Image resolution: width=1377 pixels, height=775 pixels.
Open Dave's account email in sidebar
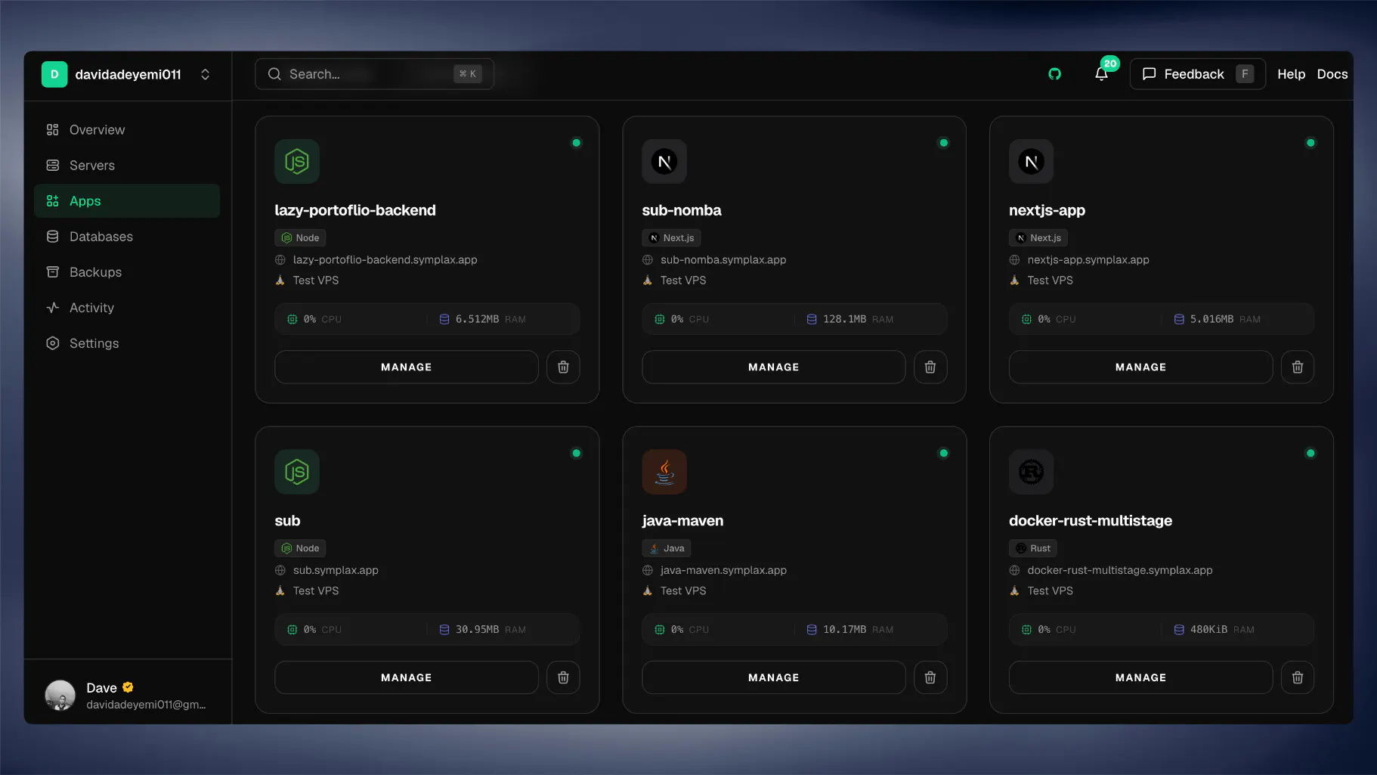(146, 705)
